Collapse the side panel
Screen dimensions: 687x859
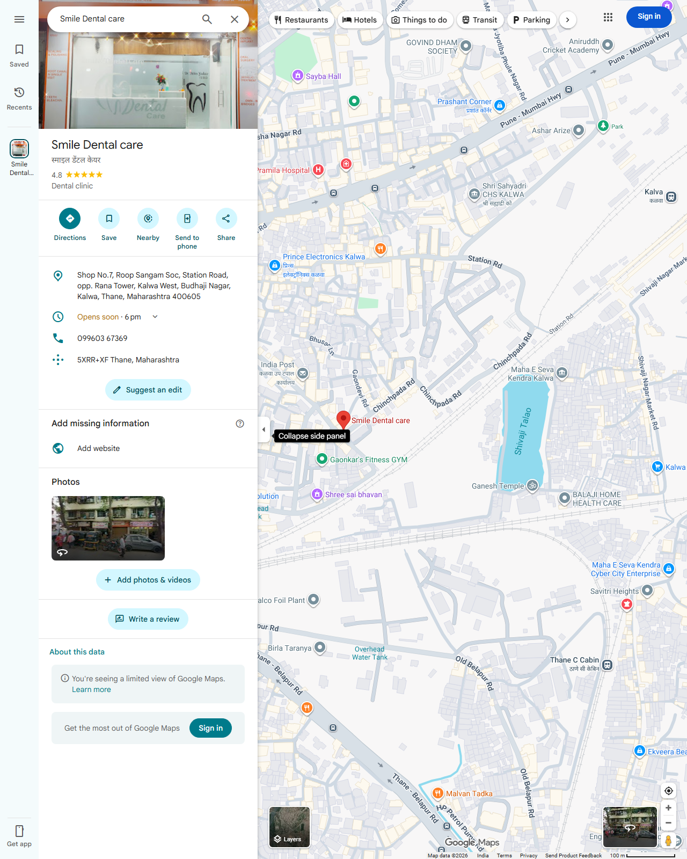coord(264,429)
